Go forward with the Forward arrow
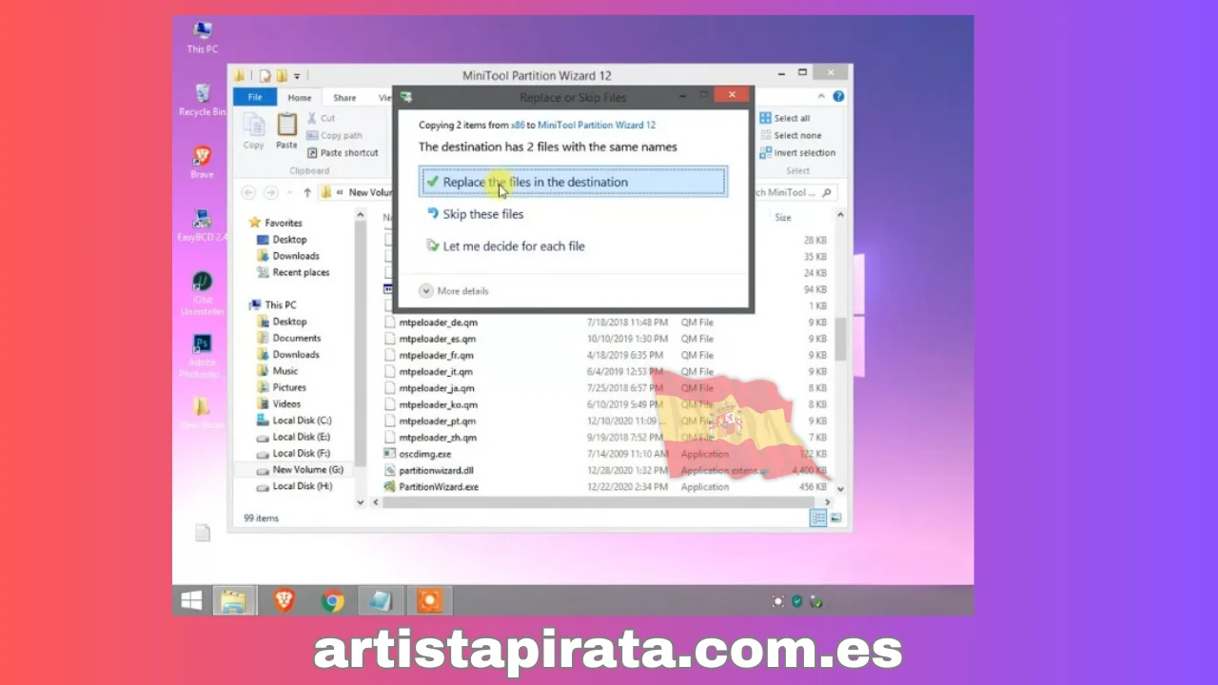 tap(270, 192)
